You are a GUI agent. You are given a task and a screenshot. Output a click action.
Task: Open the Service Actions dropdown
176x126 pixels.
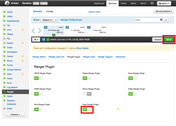pyautogui.click(x=164, y=11)
